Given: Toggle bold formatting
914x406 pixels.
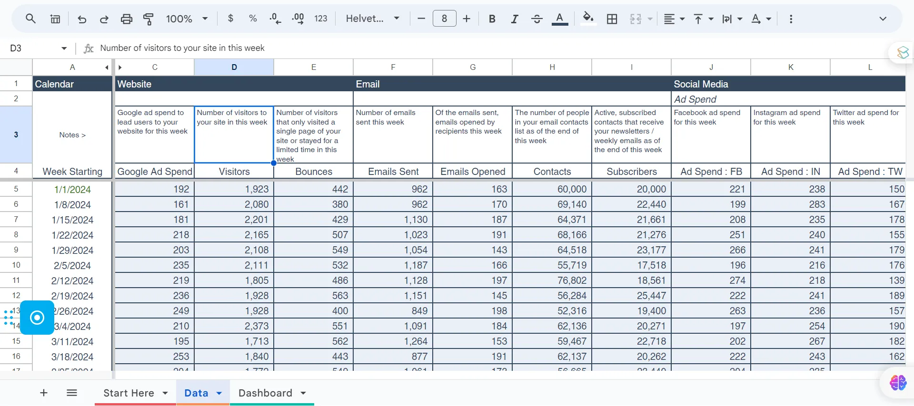Looking at the screenshot, I should click(x=492, y=19).
